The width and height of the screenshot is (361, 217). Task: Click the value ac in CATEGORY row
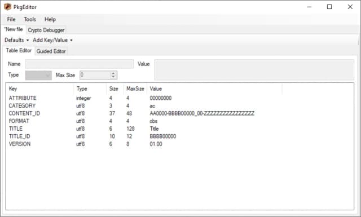tap(152, 106)
